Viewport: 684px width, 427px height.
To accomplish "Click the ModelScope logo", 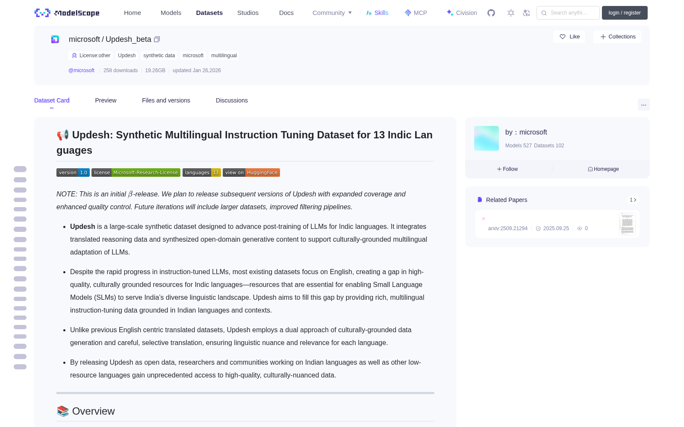I will point(67,13).
